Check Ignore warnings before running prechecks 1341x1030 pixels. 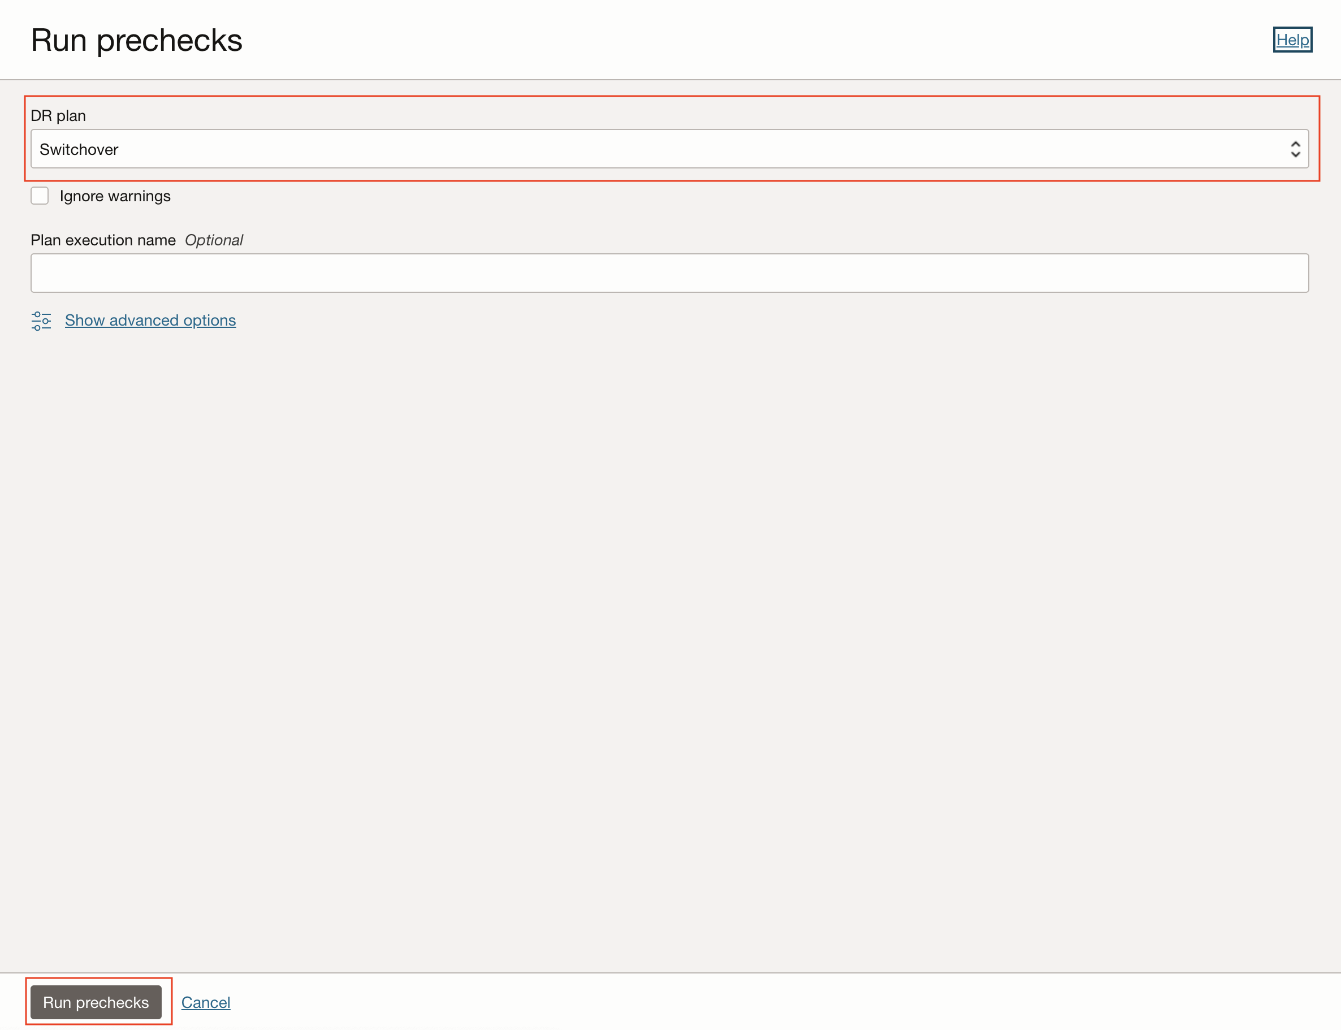point(39,195)
